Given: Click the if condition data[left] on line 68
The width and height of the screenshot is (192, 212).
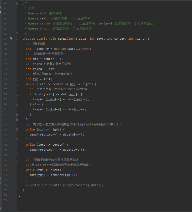Looking at the screenshot, I should pyautogui.click(x=45, y=94).
